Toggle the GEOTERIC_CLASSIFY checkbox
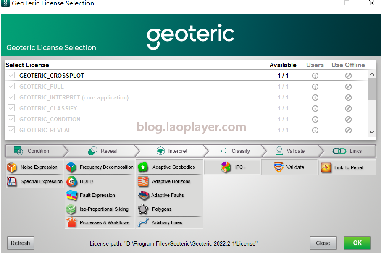This screenshot has height=256, width=381. pyautogui.click(x=11, y=108)
